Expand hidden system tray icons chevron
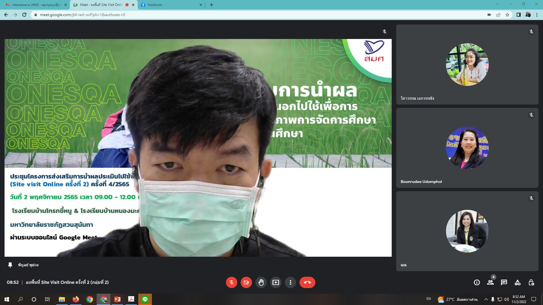 [x=486, y=299]
